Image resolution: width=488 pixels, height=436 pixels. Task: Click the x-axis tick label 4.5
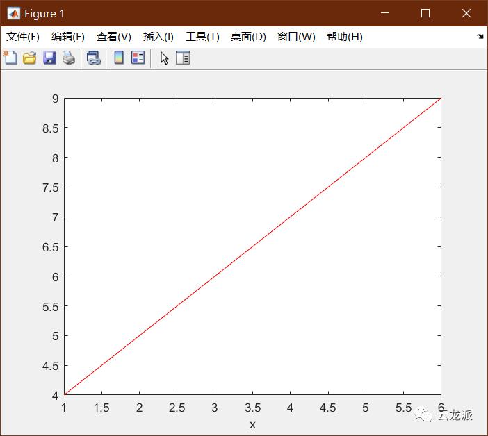(328, 408)
